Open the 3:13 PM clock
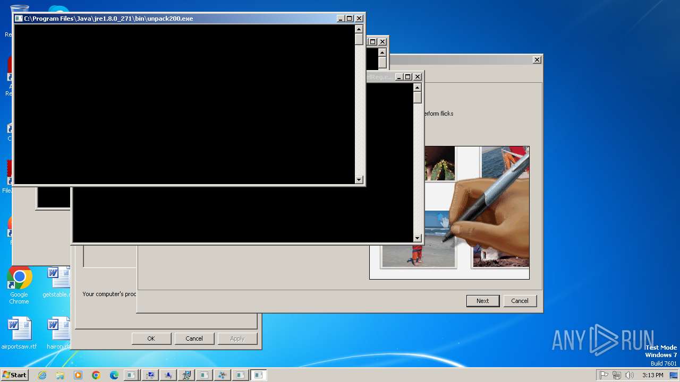The image size is (680, 382). tap(652, 375)
